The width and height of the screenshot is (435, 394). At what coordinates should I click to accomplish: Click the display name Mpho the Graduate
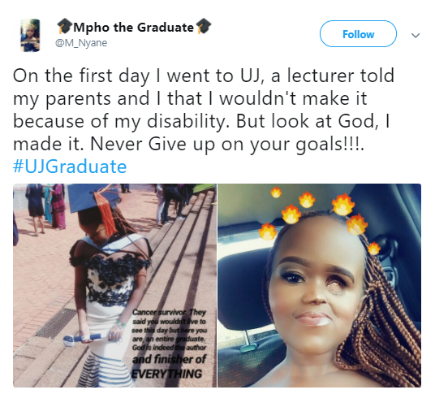pos(133,27)
